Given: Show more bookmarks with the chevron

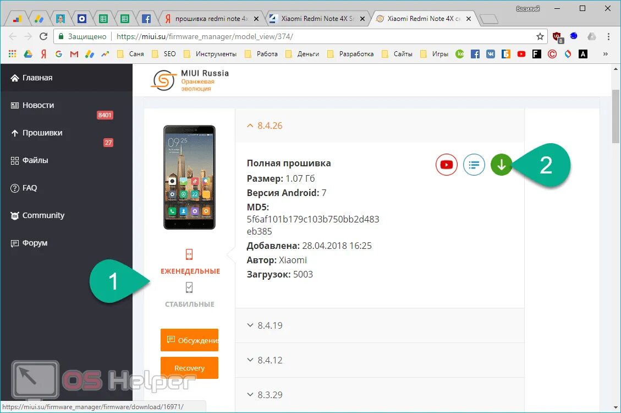Looking at the screenshot, I should 605,54.
